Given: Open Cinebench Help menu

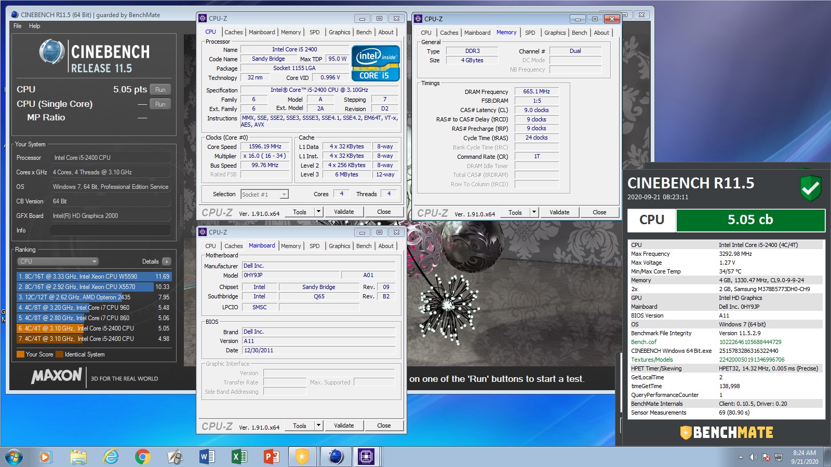Looking at the screenshot, I should (34, 26).
